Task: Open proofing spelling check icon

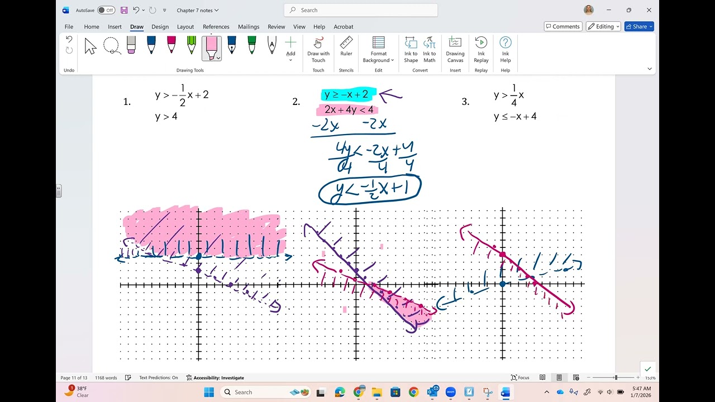Action: tap(128, 378)
